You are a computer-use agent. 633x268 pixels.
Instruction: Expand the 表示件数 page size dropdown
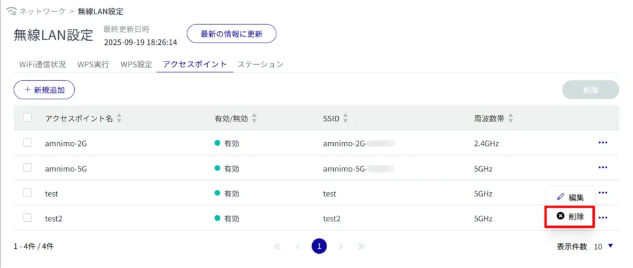pos(610,246)
